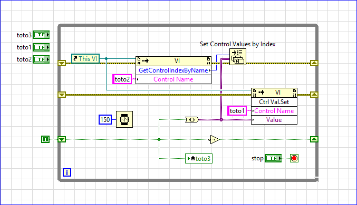Click top right shift register up arrow
This screenshot has width=357, height=205.
click(314, 63)
